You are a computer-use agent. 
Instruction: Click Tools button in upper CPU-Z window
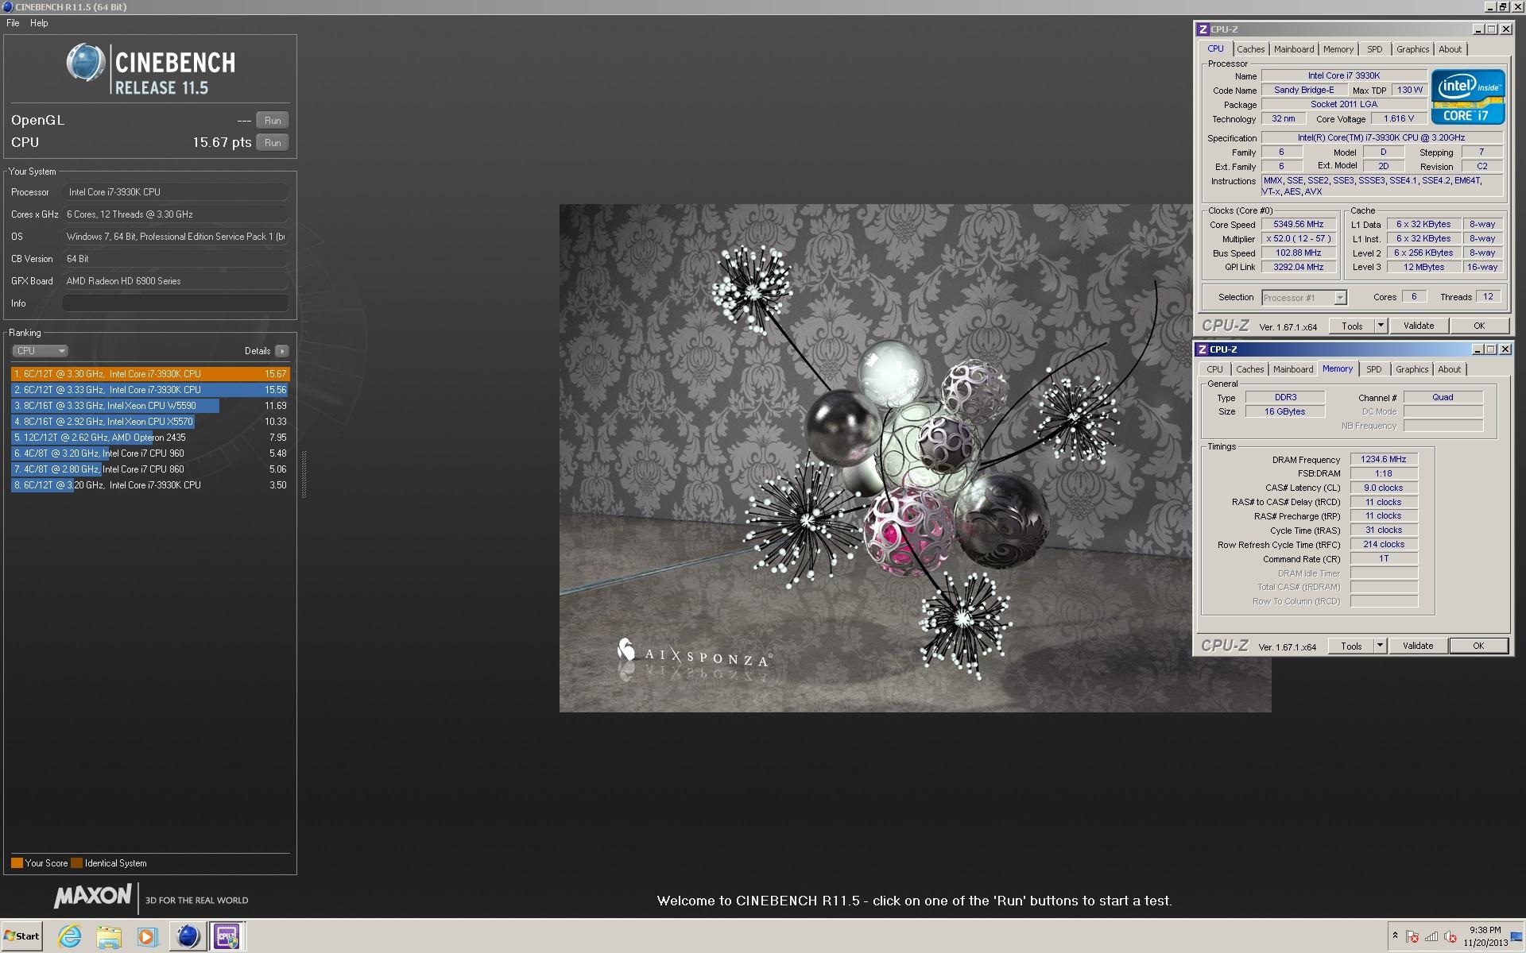pos(1352,326)
